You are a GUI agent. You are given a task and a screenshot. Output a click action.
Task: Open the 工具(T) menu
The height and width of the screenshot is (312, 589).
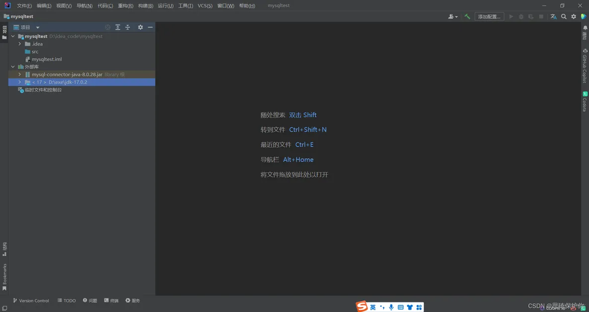point(186,5)
